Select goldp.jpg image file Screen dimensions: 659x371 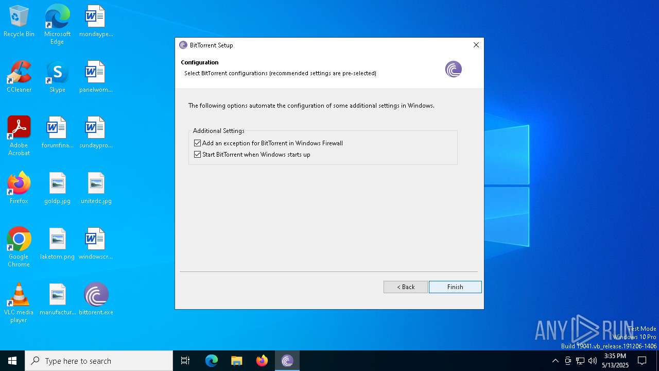(x=57, y=189)
